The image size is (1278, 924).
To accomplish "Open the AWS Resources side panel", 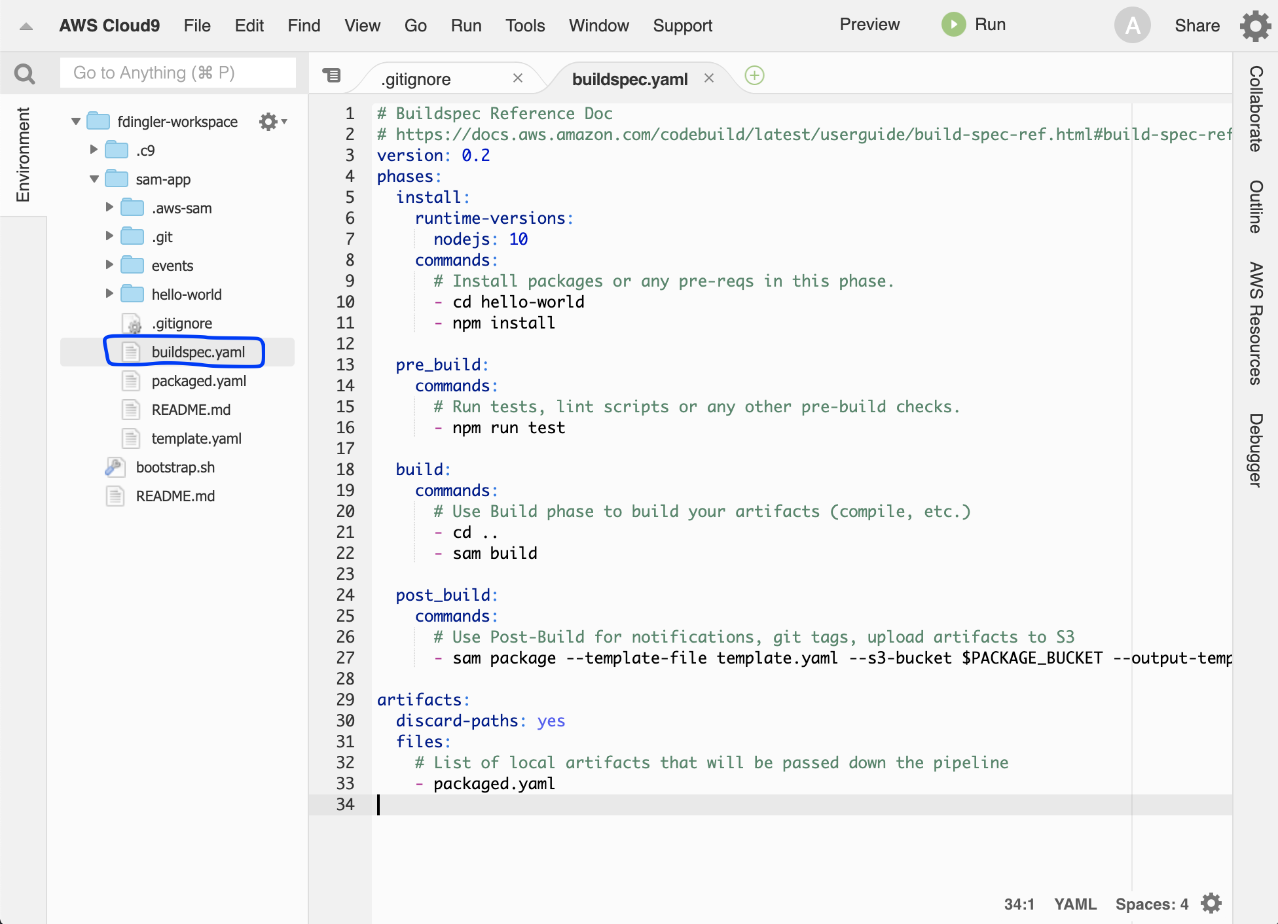I will pos(1255,323).
